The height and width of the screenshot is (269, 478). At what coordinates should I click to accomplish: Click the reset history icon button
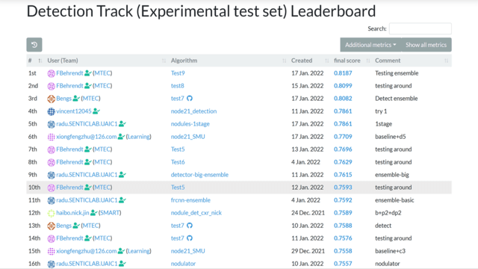point(34,45)
